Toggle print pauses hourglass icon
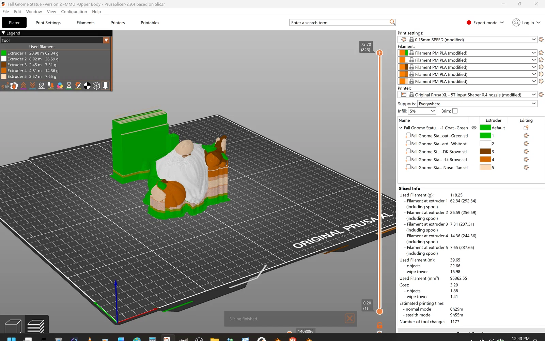This screenshot has width=545, height=341. coord(69,86)
